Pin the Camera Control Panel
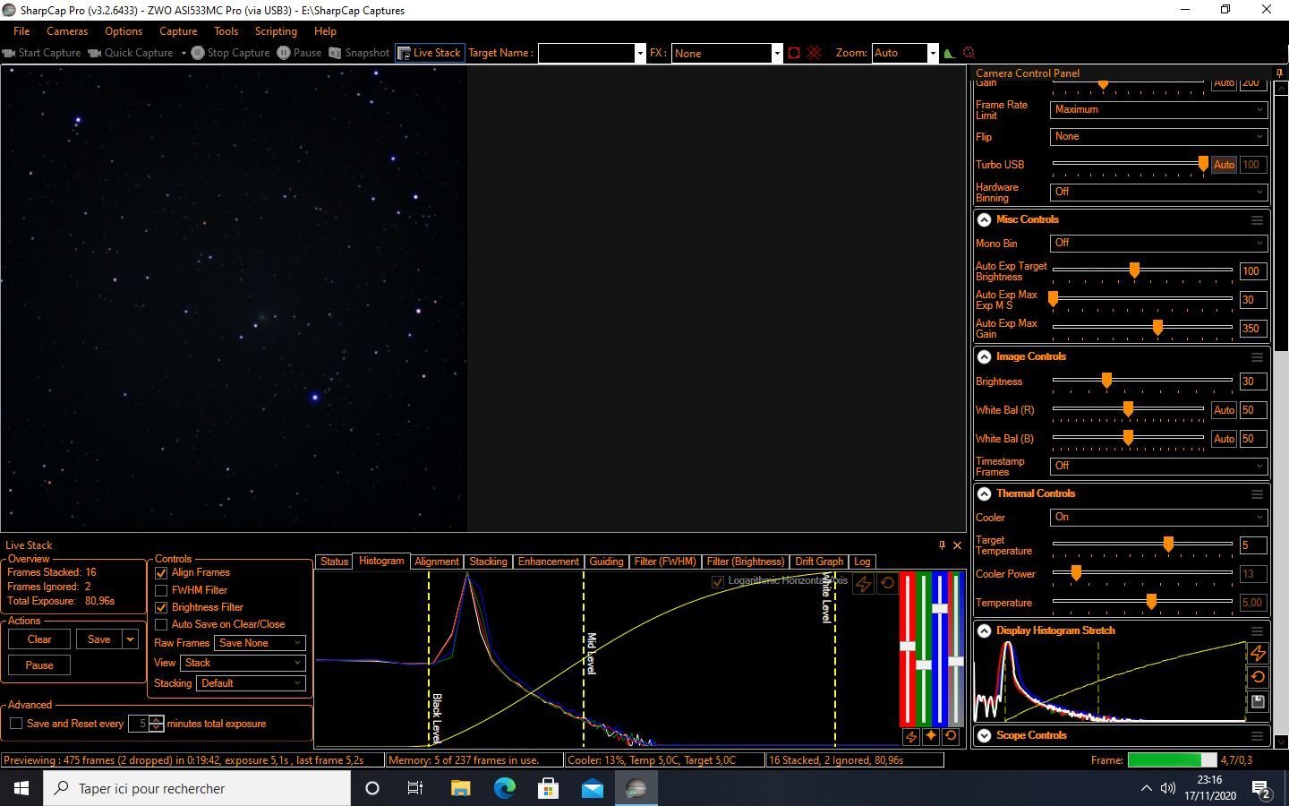The height and width of the screenshot is (806, 1289). 1279,73
